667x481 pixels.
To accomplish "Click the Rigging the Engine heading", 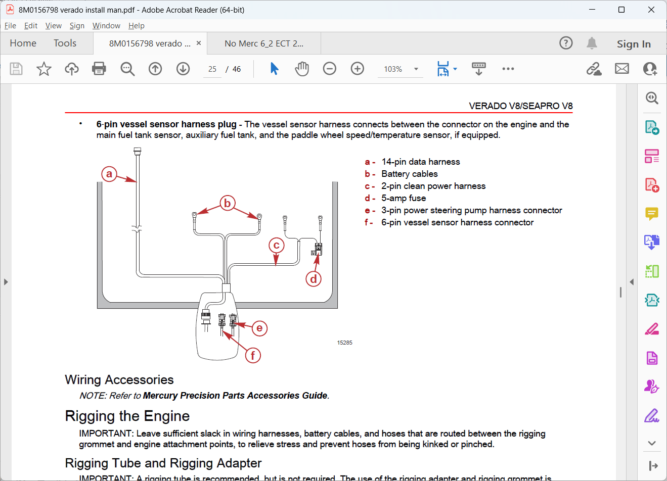I will 127,416.
